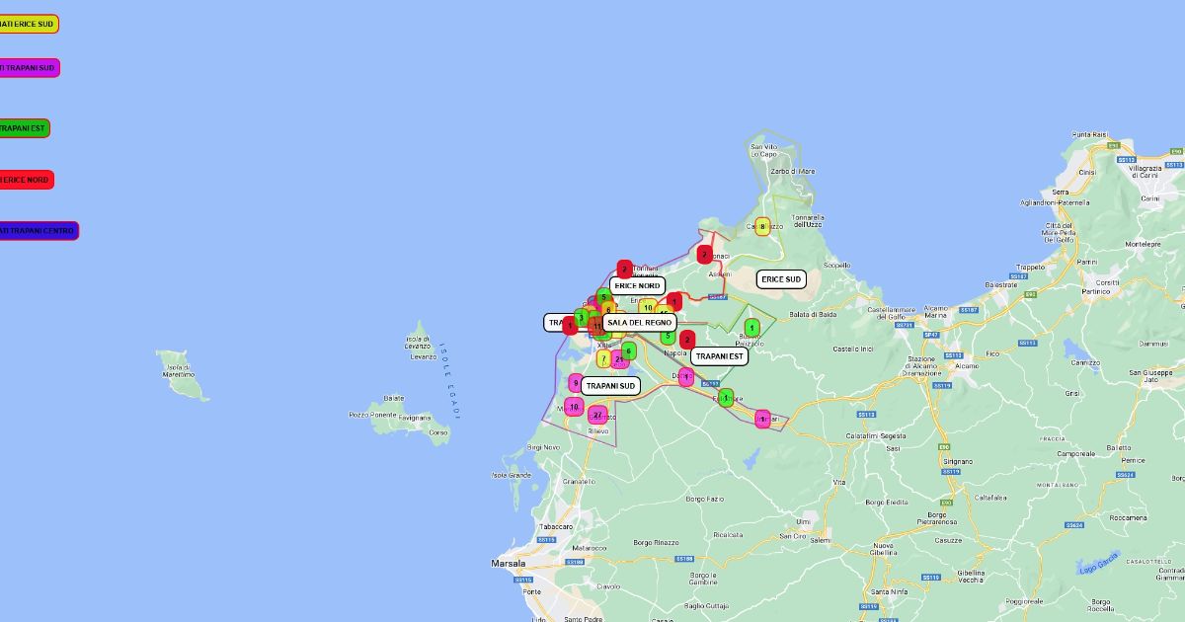Click the ERICE SUD map zone label
The height and width of the screenshot is (622, 1185).
tap(781, 279)
